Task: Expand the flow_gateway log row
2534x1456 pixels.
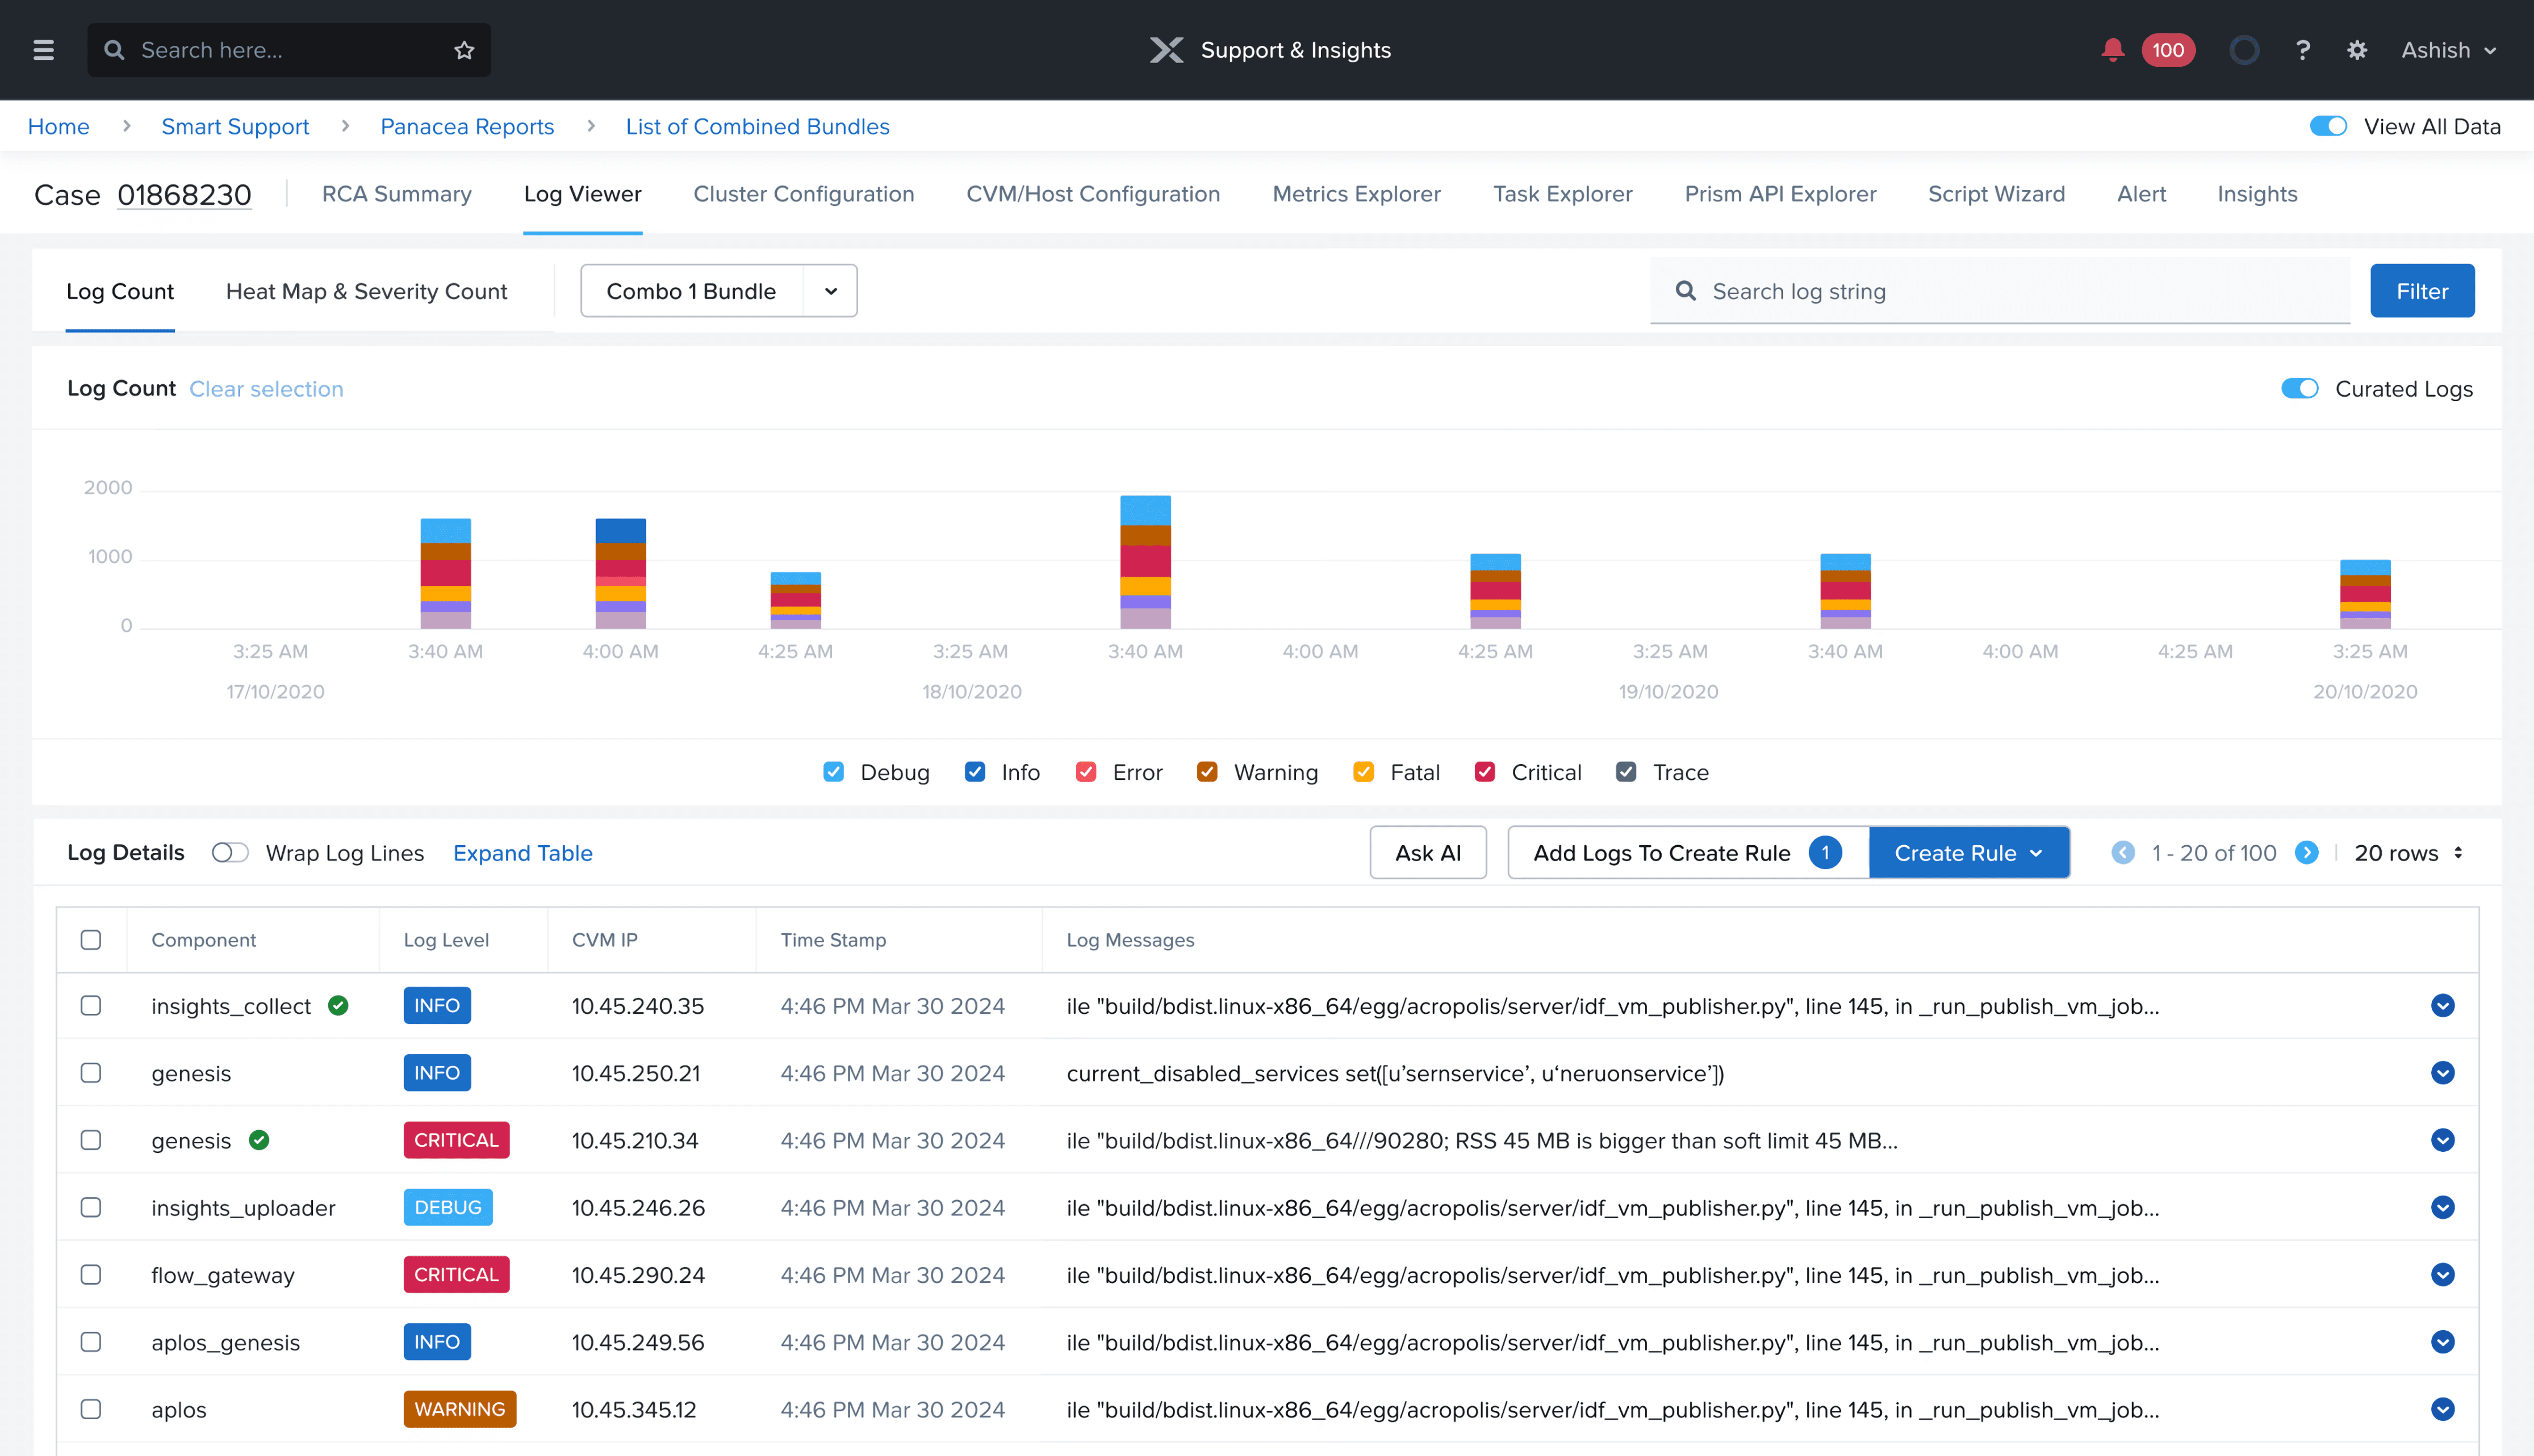Action: pos(2442,1275)
